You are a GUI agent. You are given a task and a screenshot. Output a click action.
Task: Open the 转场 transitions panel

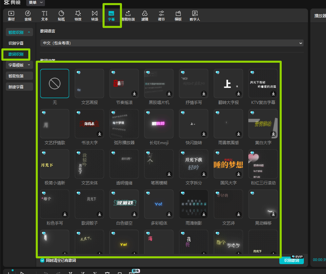pyautogui.click(x=95, y=16)
